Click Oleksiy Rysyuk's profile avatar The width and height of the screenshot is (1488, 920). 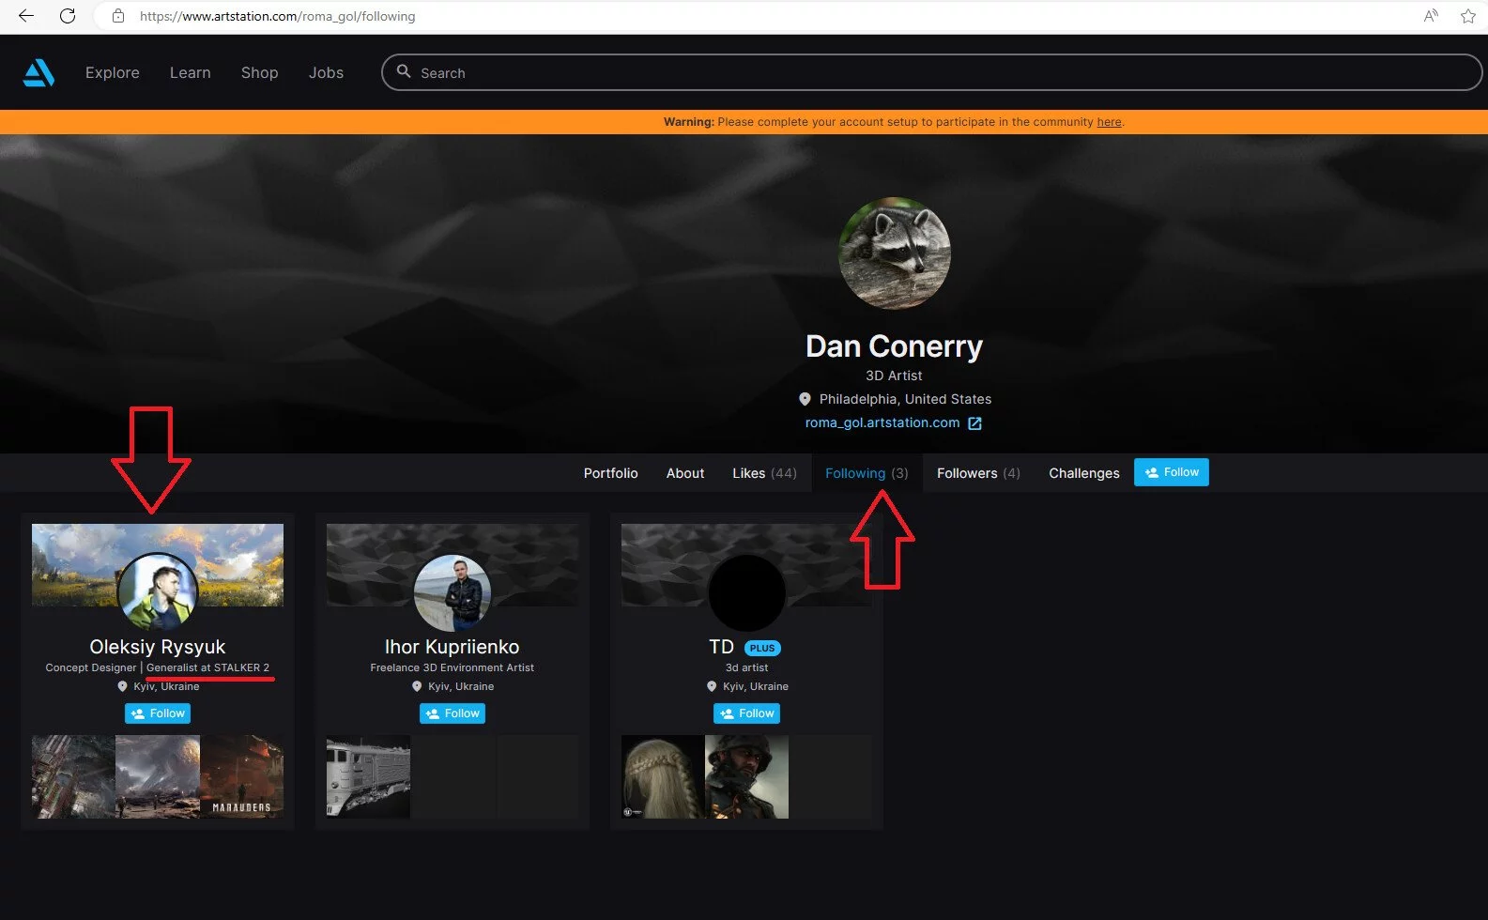(x=158, y=591)
